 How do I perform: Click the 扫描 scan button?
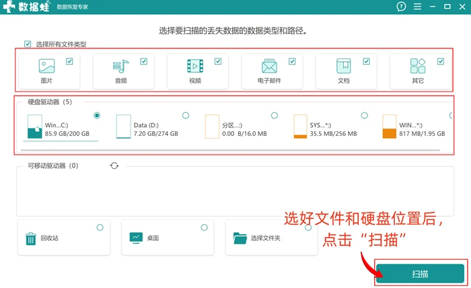[420, 274]
